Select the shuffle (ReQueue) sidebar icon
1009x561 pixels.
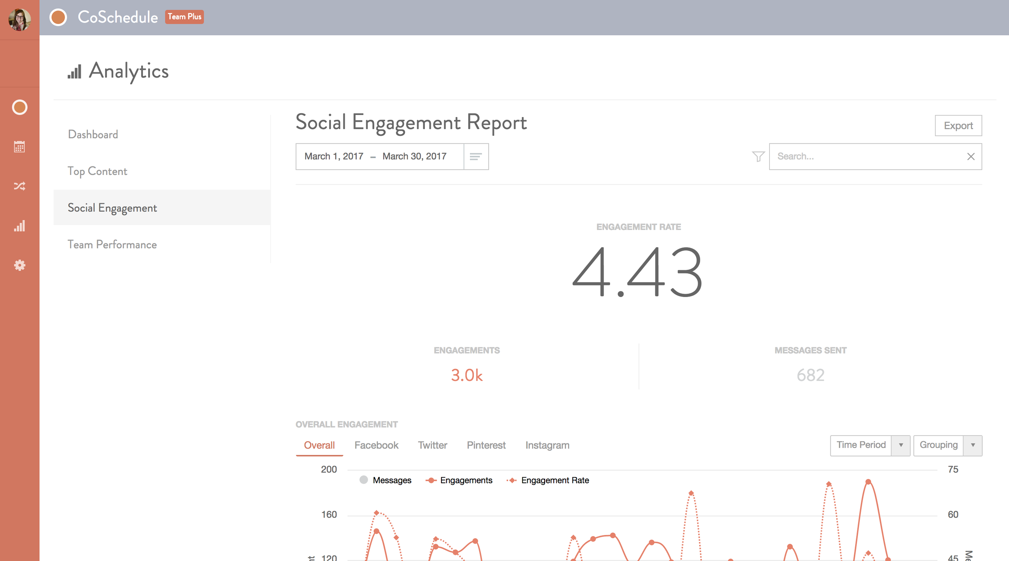tap(19, 187)
